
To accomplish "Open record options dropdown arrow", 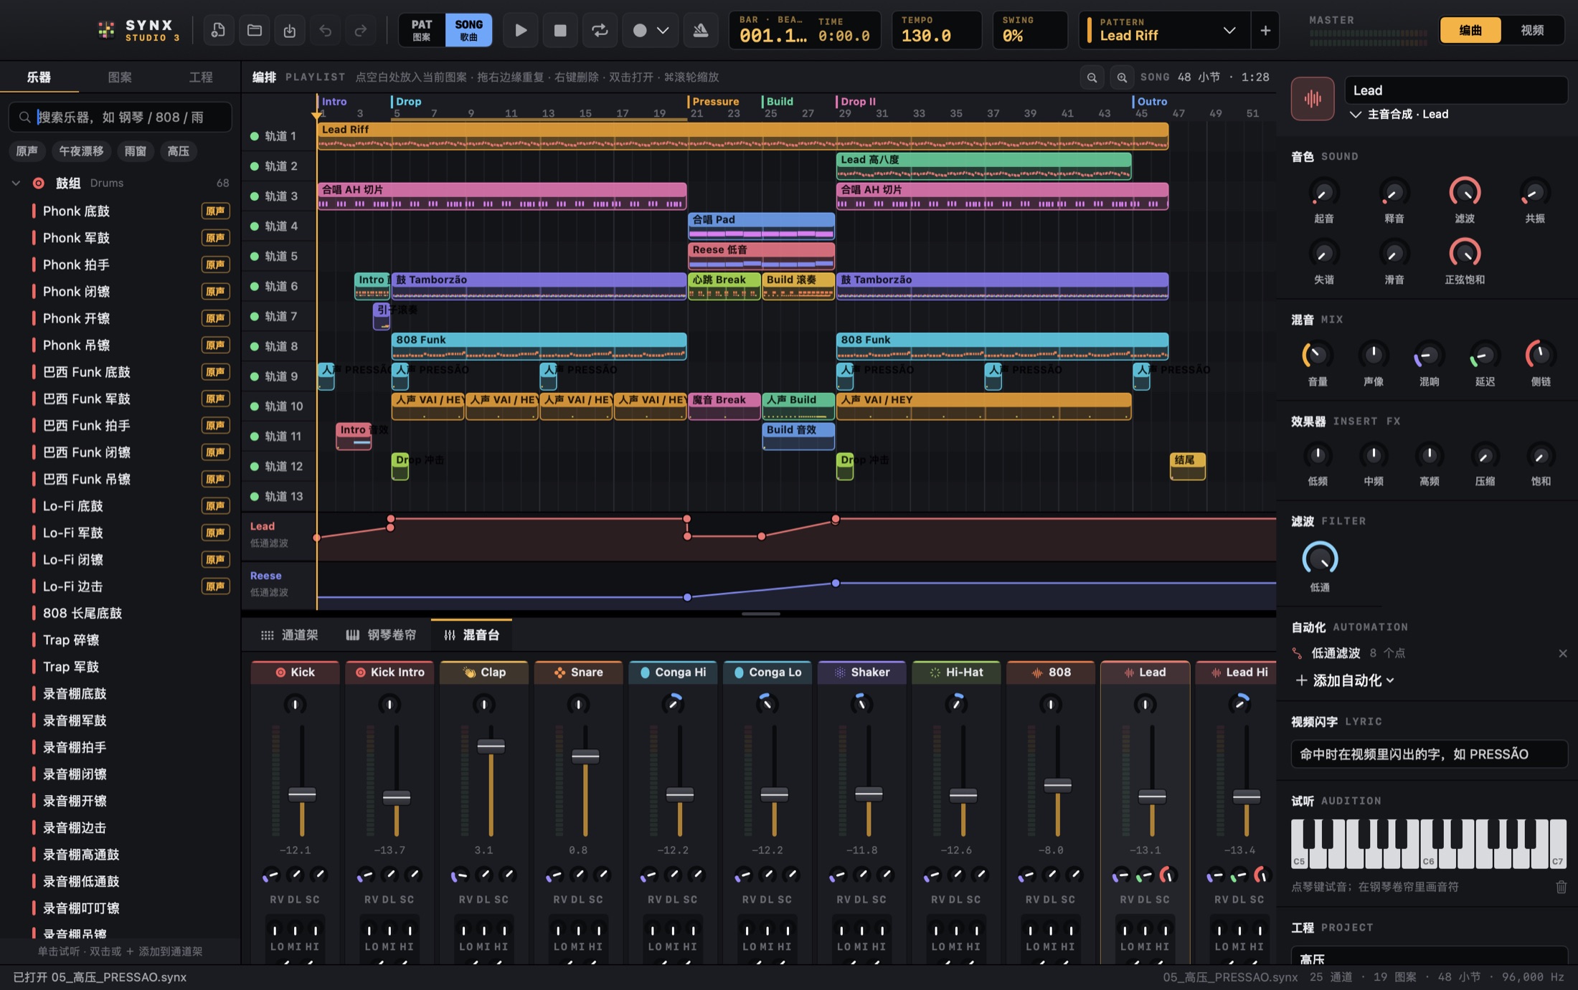I will 663,30.
